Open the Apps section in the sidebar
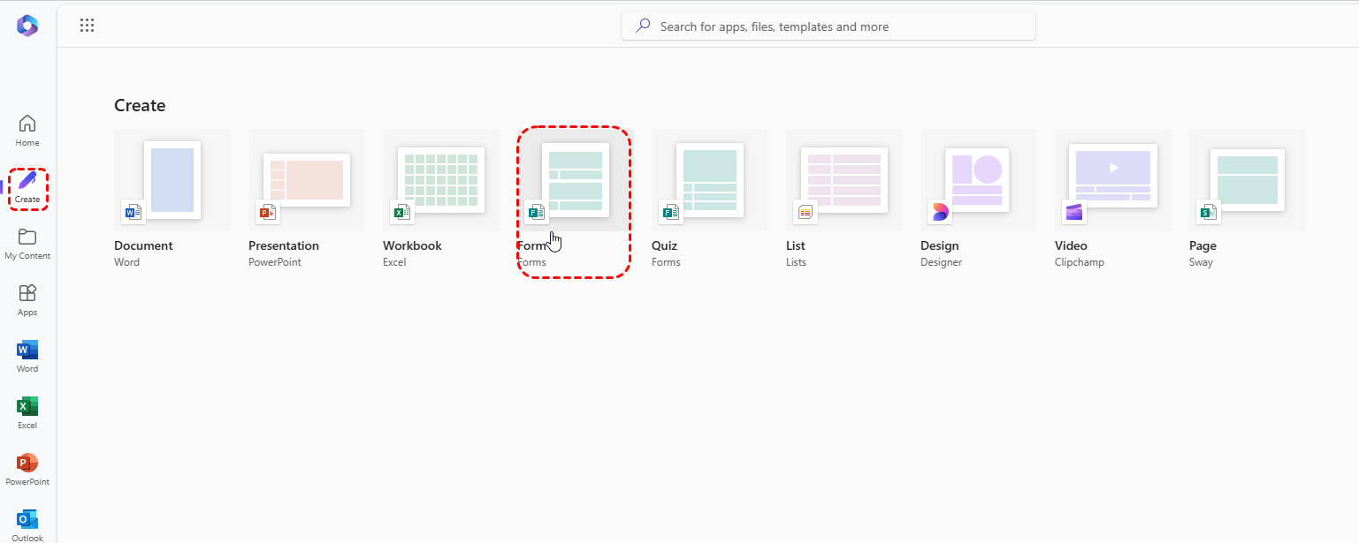1359x543 pixels. coord(27,300)
